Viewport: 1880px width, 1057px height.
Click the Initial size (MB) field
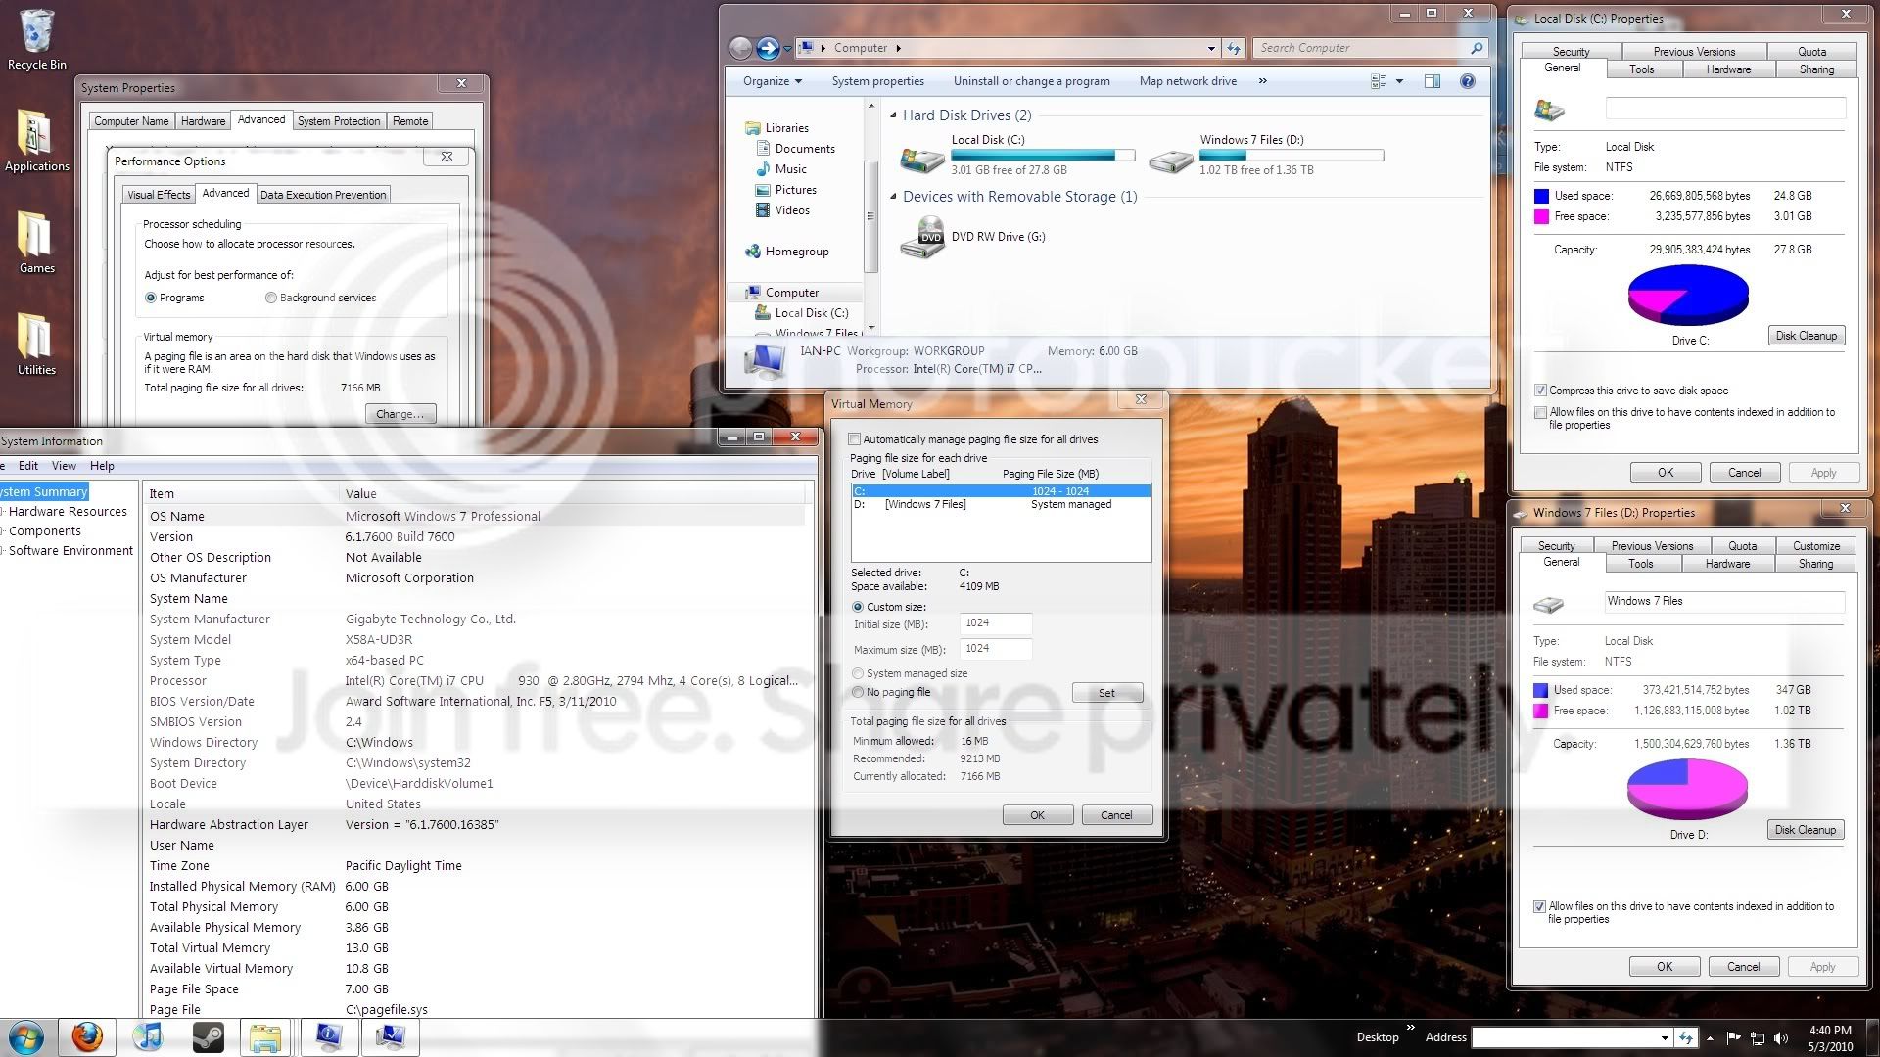click(996, 623)
